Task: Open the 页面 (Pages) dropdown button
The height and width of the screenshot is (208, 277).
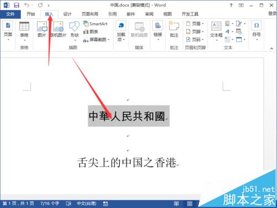Action: click(8, 30)
